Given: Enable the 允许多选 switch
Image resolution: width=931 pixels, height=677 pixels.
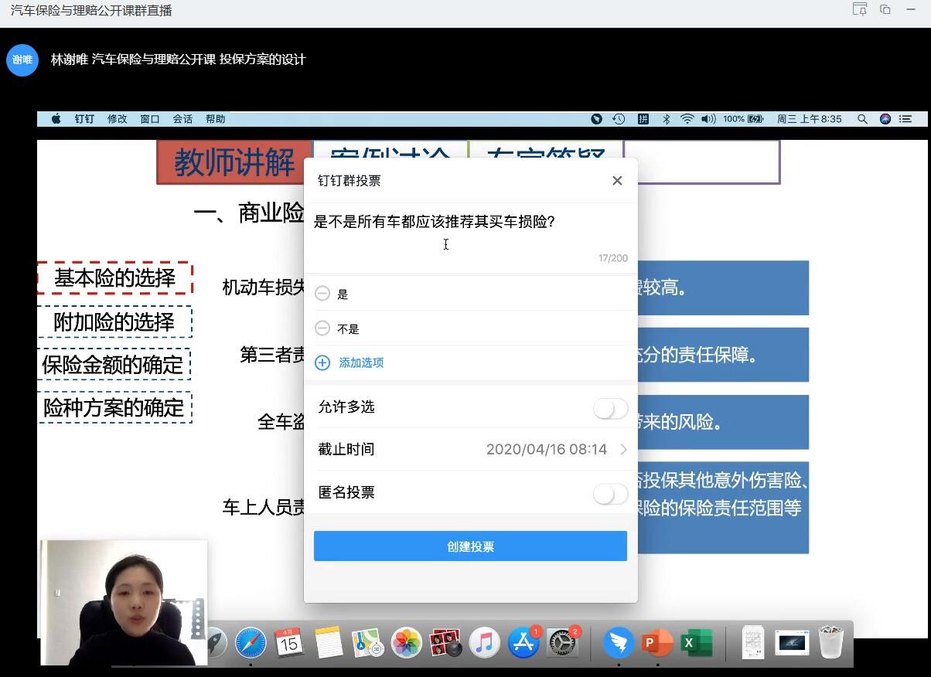Looking at the screenshot, I should click(610, 408).
